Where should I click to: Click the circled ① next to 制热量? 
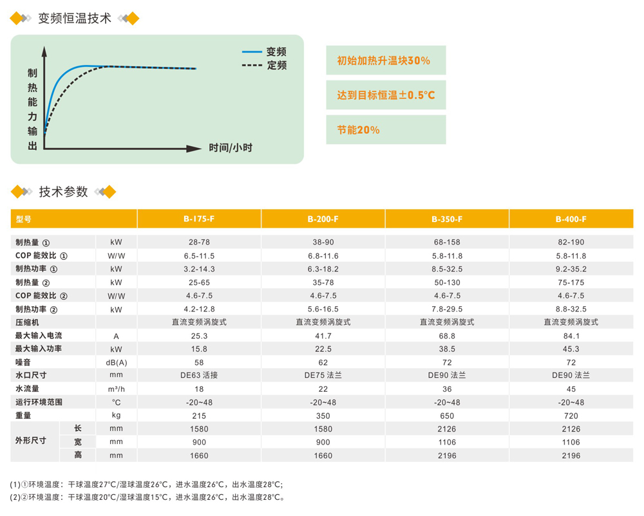[x=46, y=243]
